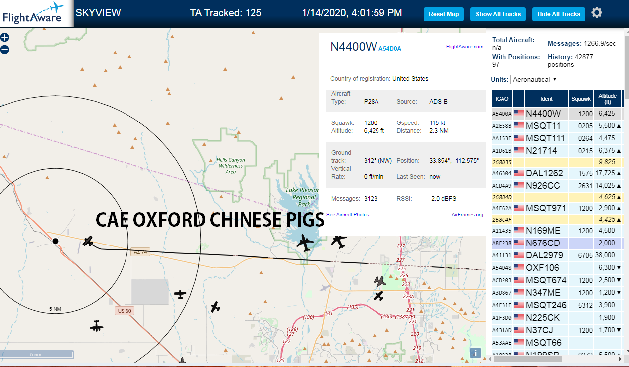This screenshot has height=367, width=629.
Task: Click the AZ 74 highway shield
Action: (141, 252)
